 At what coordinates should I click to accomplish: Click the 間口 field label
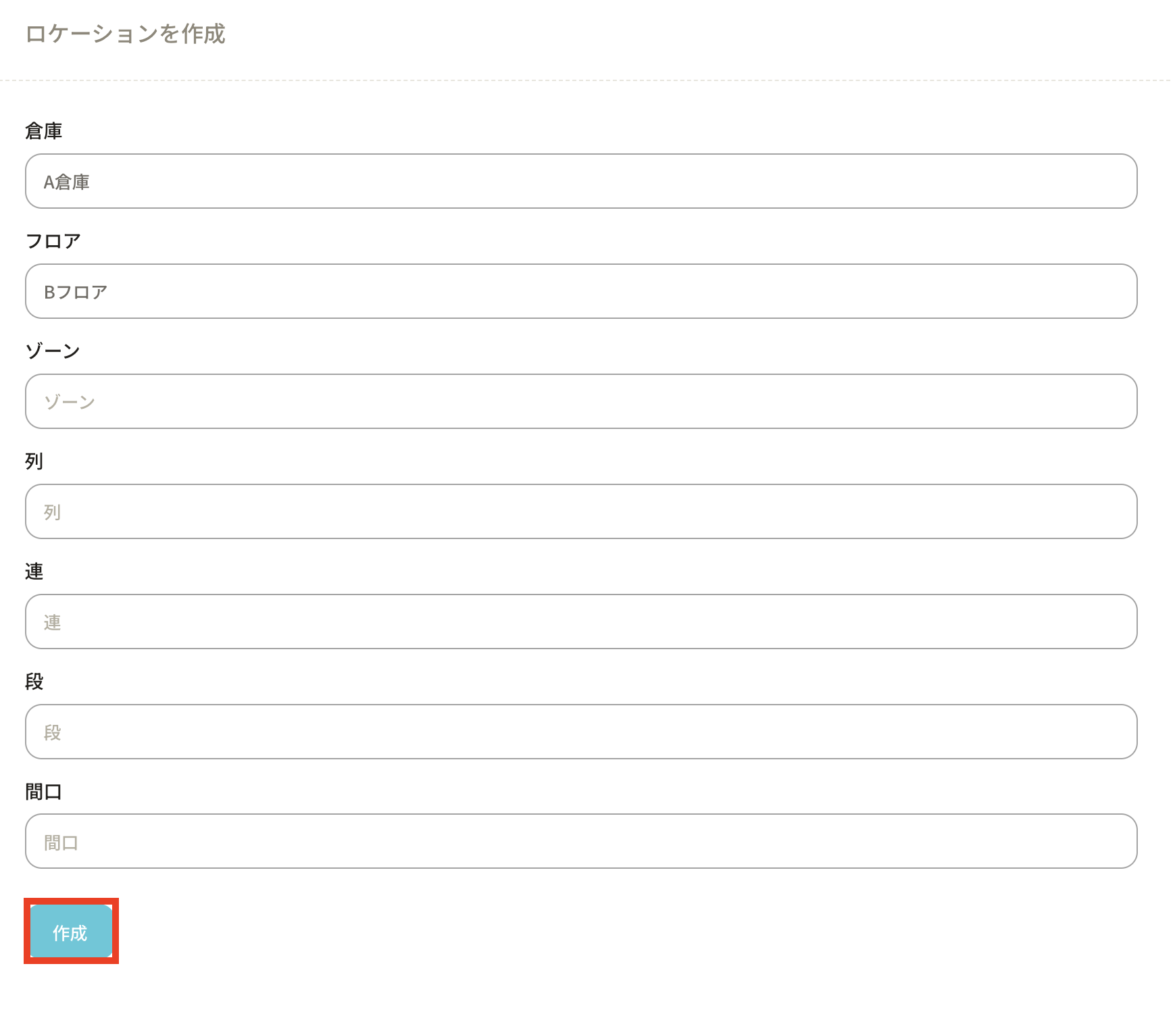pos(44,792)
